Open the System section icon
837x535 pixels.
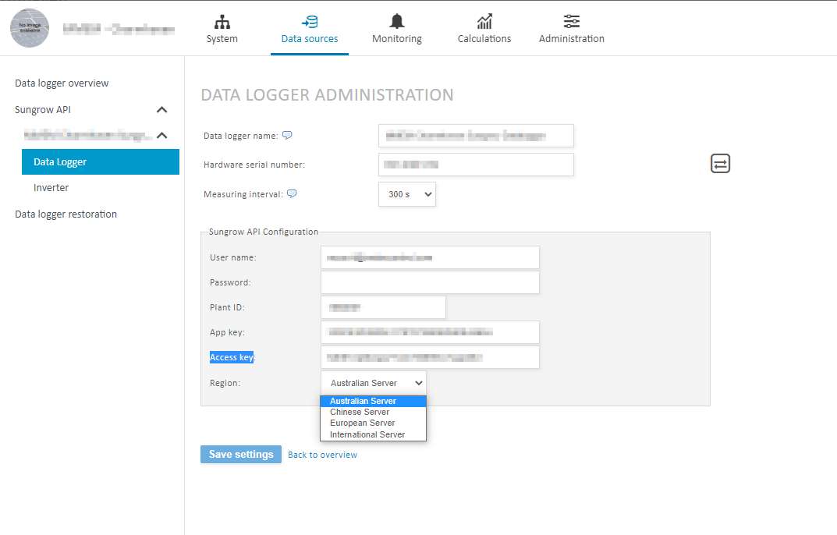[222, 23]
